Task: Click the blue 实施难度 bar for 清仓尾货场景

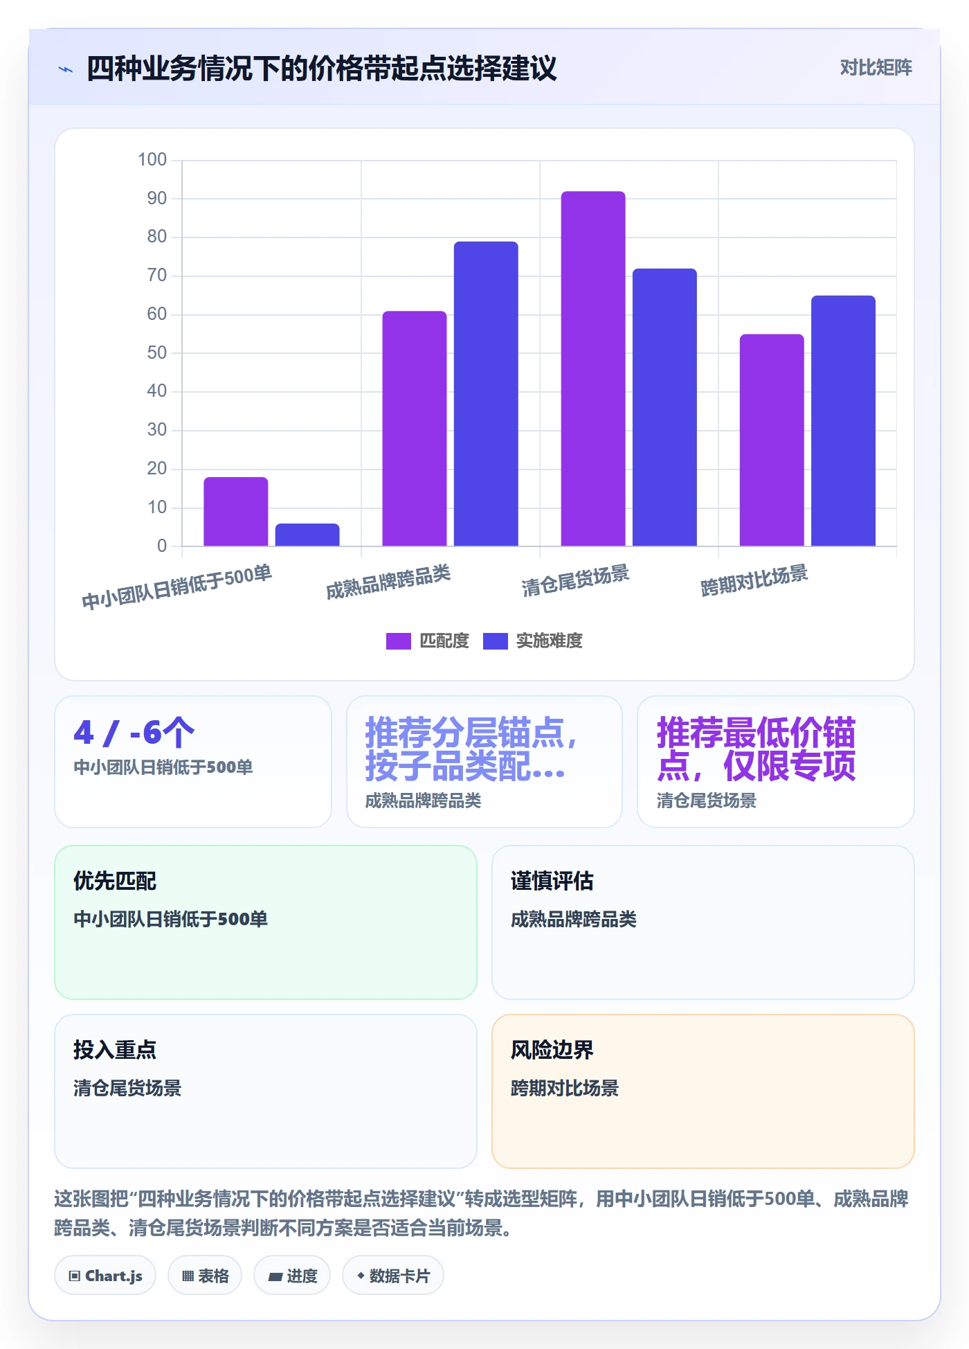Action: 664,407
